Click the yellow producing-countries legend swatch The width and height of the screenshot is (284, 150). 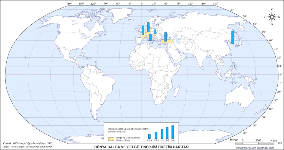point(111,138)
